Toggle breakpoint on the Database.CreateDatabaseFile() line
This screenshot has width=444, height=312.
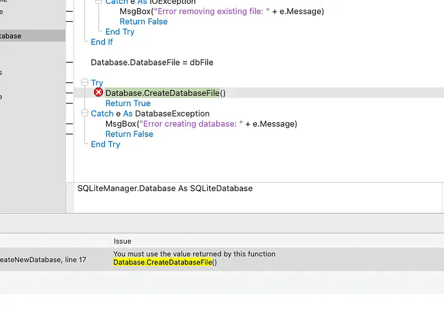(x=69, y=93)
